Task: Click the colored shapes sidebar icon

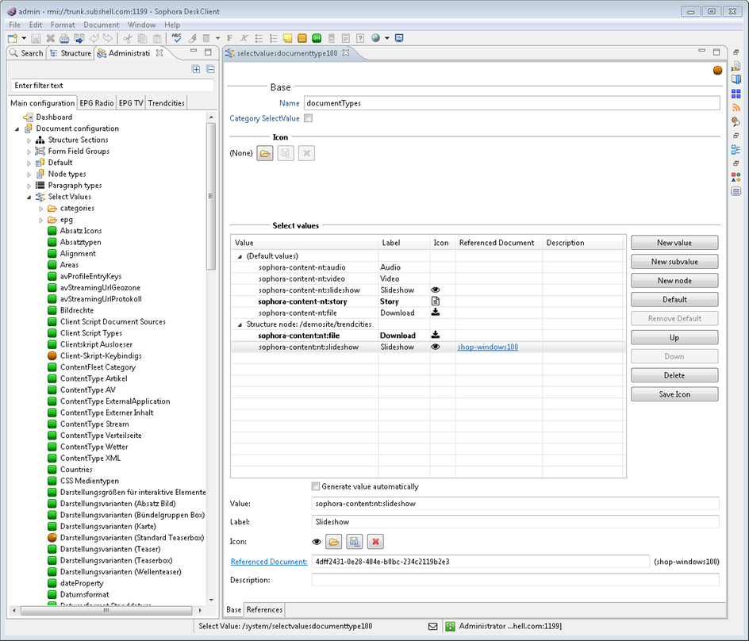Action: click(x=736, y=178)
